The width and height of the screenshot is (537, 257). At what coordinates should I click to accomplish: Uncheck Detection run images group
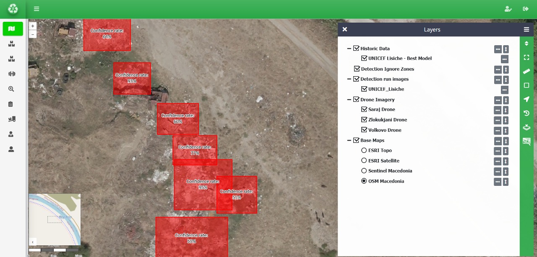click(x=356, y=79)
